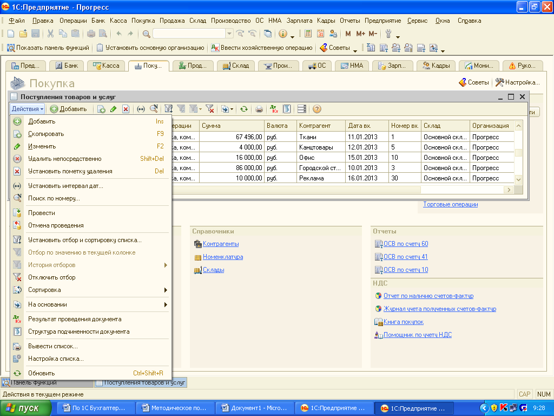Click Ввести хозяйственную операцию button
This screenshot has height=416, width=554.
262,48
